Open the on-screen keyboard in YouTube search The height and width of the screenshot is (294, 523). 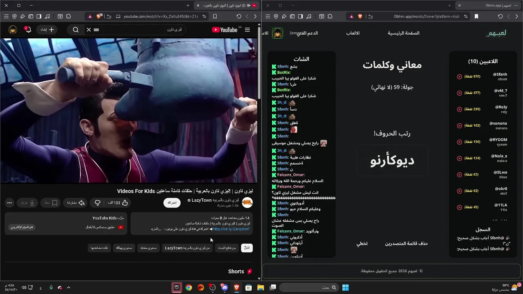click(x=96, y=30)
